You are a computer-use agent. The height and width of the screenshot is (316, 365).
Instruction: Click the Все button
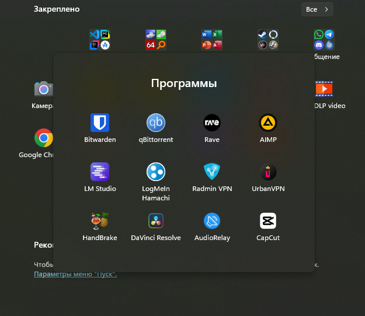pyautogui.click(x=317, y=9)
